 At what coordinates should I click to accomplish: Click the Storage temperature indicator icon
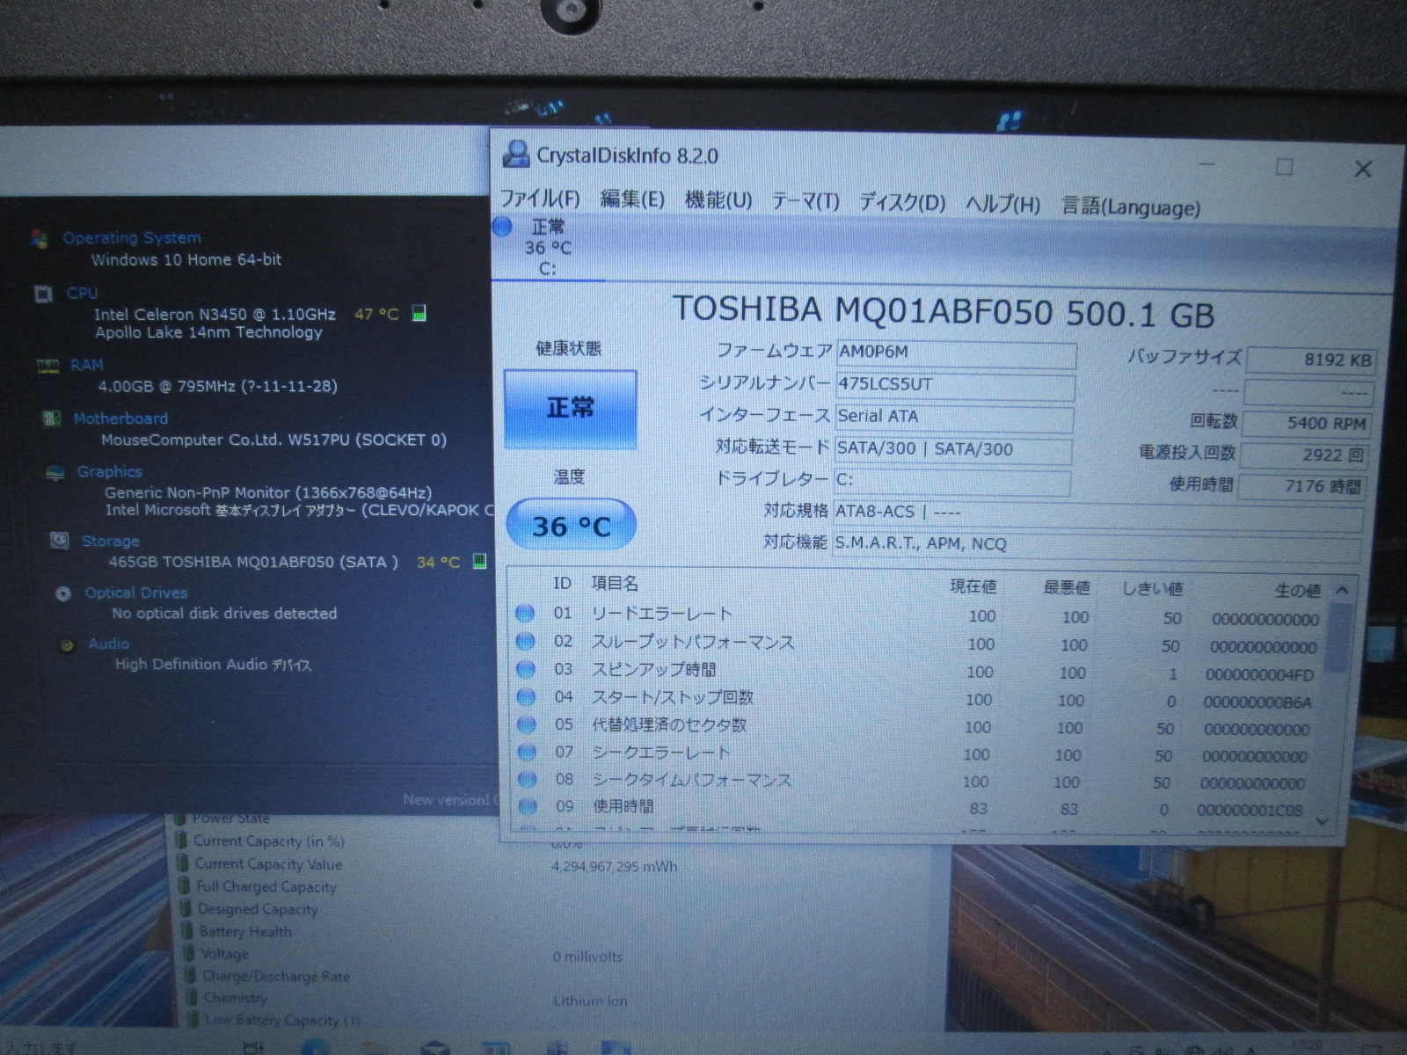[x=479, y=561]
